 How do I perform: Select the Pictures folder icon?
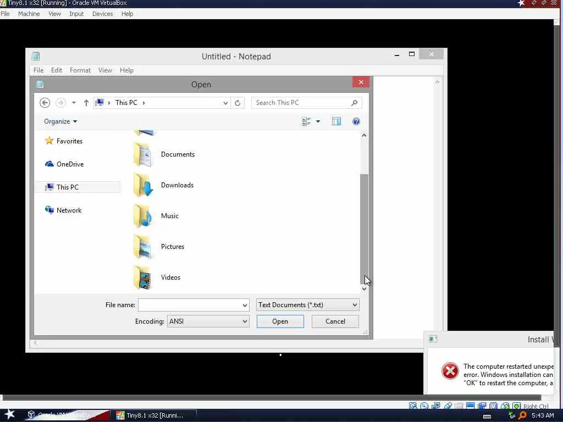pyautogui.click(x=143, y=247)
